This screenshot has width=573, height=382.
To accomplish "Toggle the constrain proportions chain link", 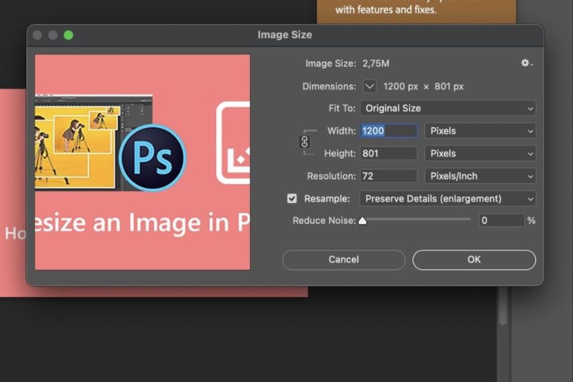I will click(304, 141).
